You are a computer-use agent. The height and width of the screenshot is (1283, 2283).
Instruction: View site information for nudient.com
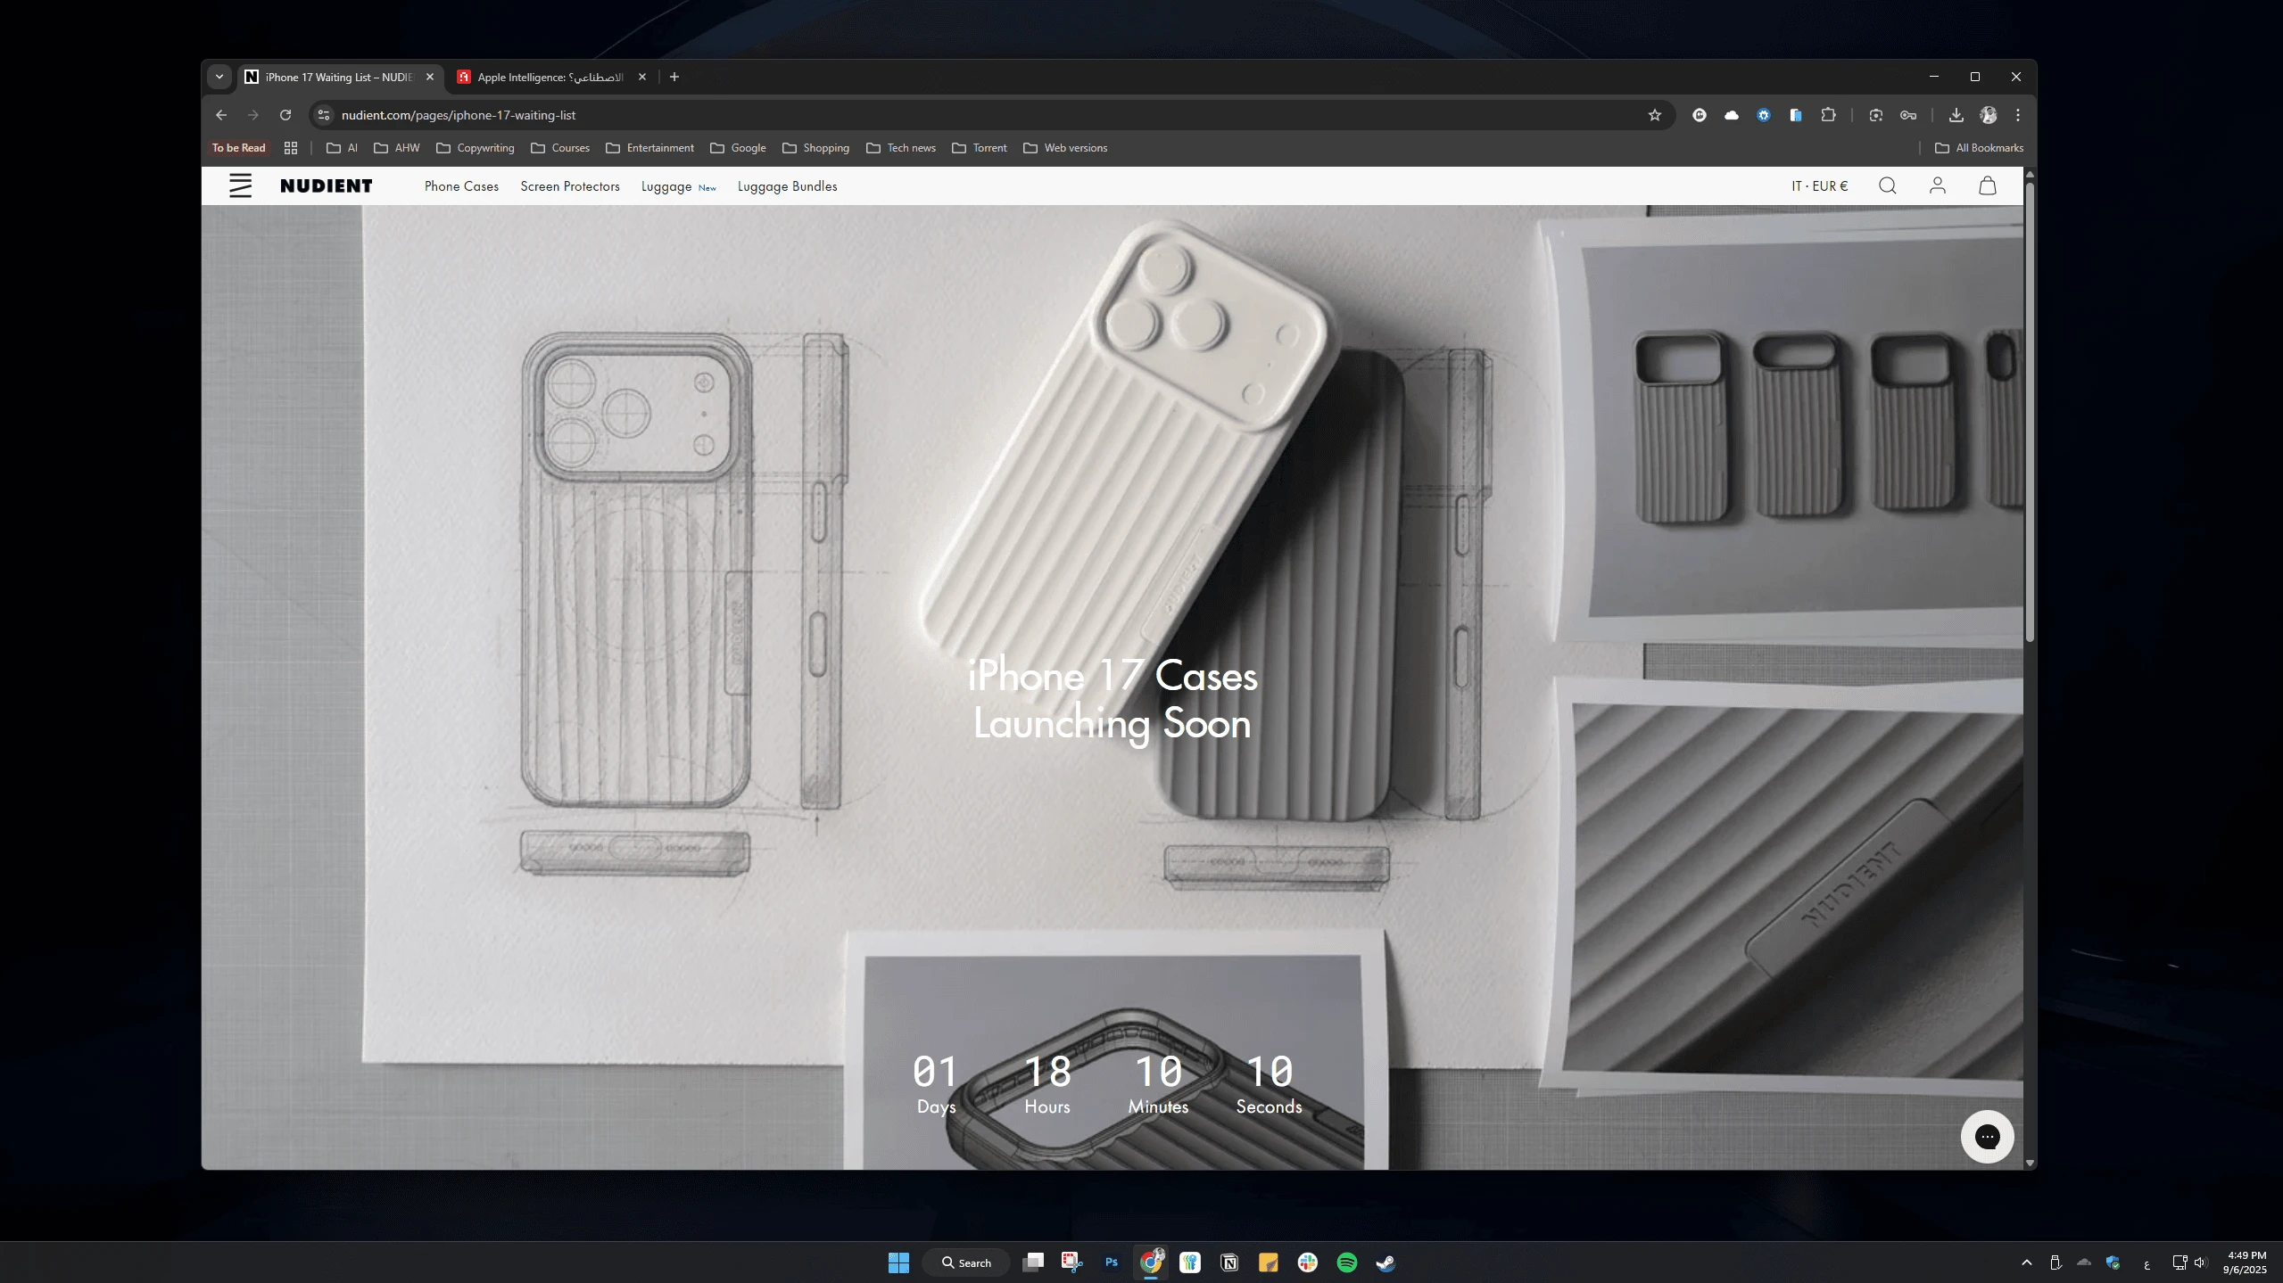324,115
